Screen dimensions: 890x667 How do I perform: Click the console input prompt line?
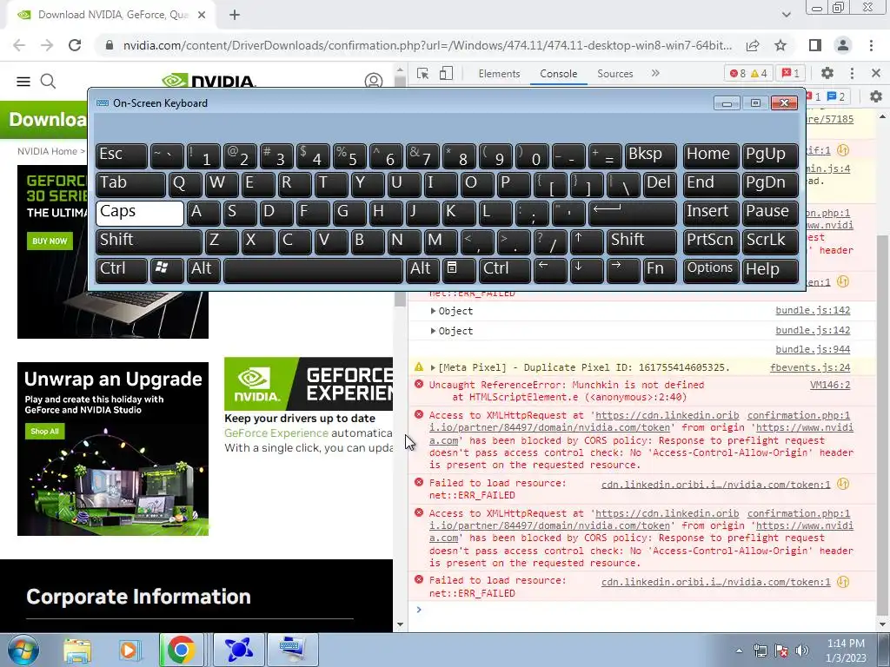point(641,611)
